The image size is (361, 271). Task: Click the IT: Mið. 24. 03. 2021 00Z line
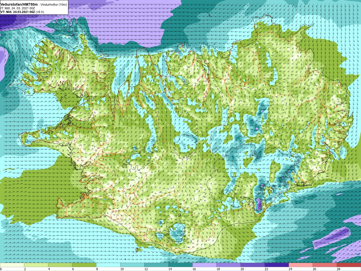point(18,8)
